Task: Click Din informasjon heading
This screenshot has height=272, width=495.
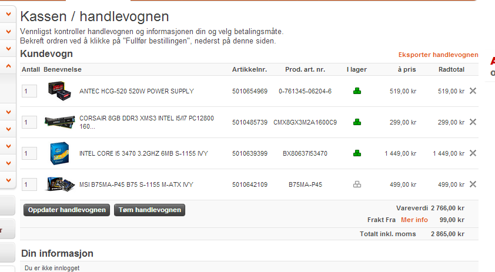Action: 57,253
